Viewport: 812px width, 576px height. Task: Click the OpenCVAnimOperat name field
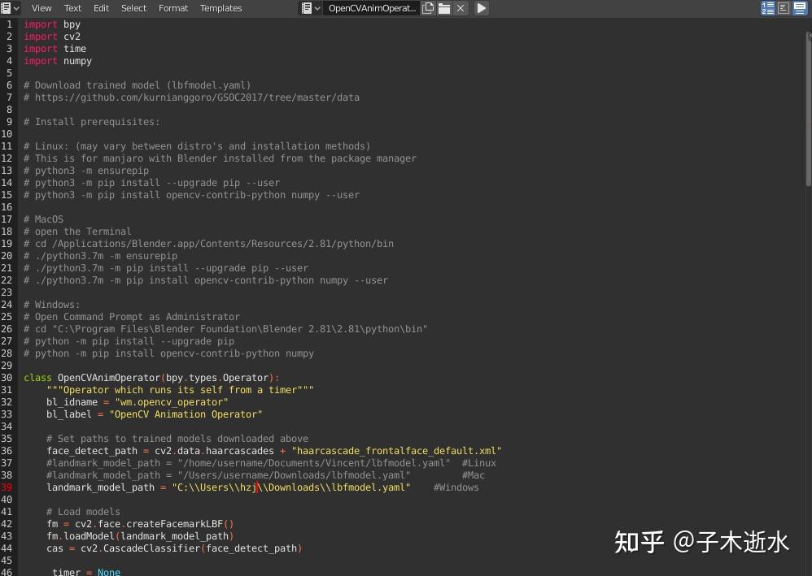[371, 7]
